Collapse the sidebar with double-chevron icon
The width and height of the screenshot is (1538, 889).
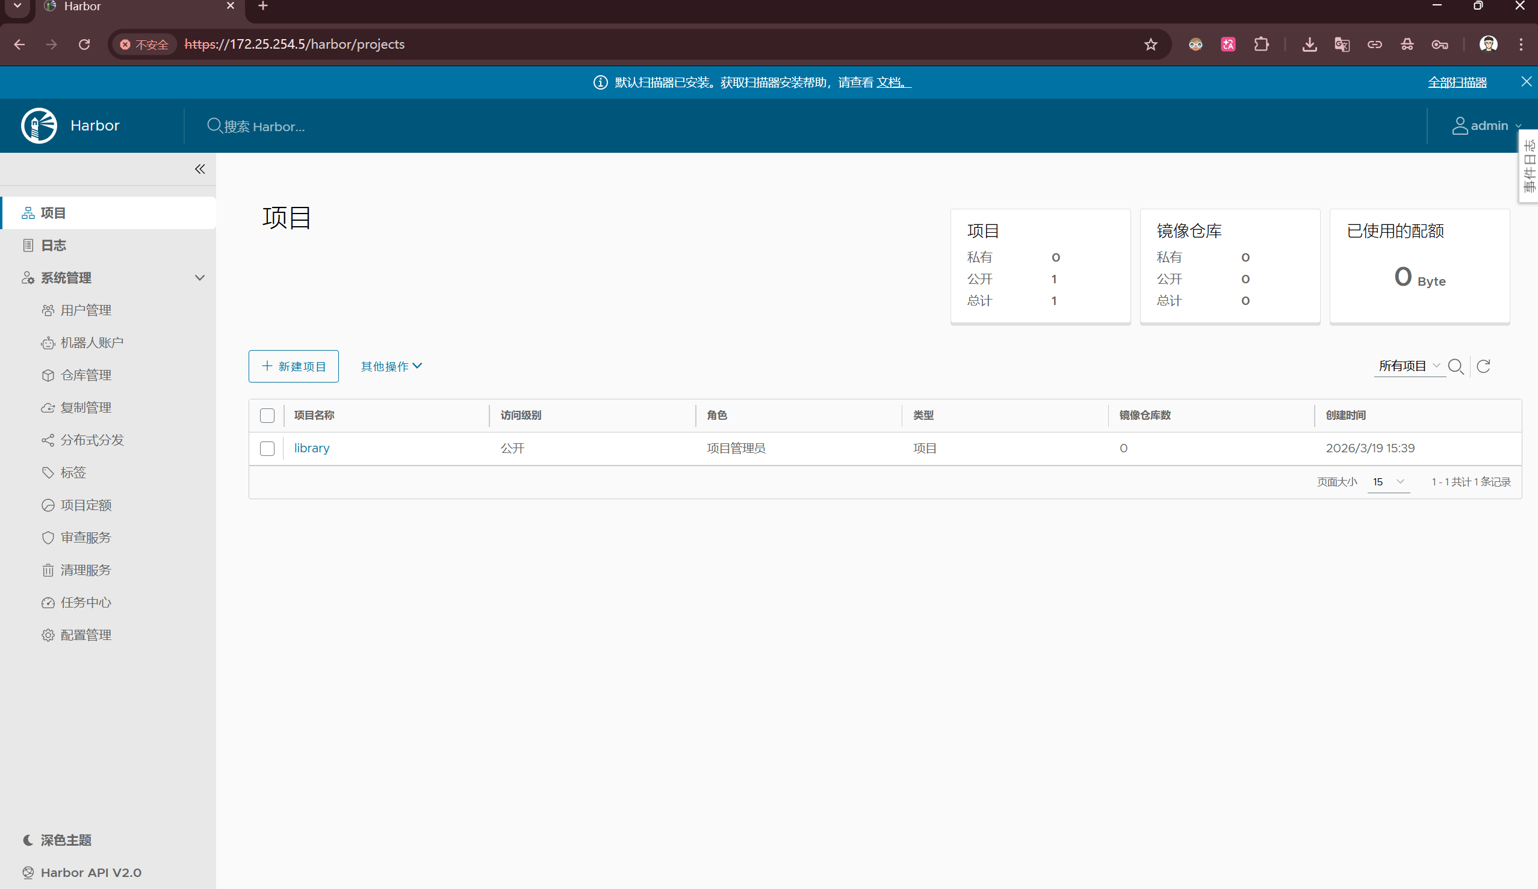pos(200,170)
